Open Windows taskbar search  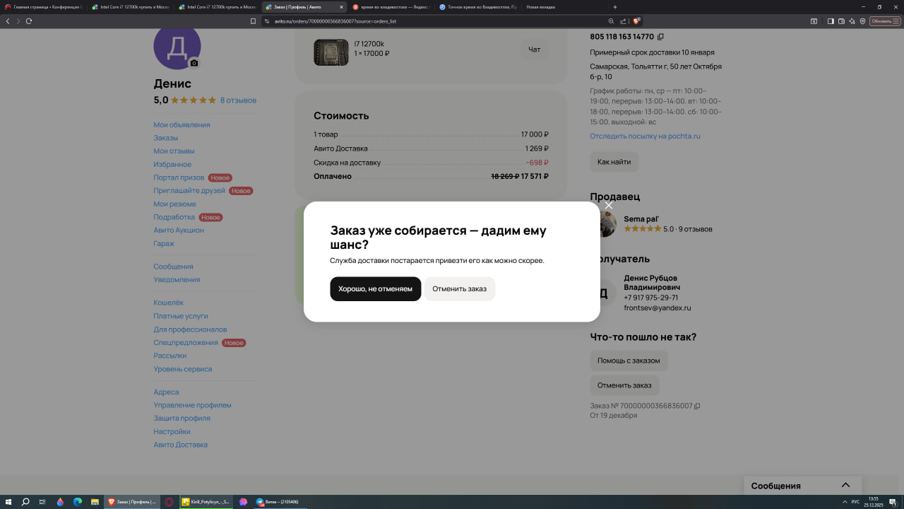coord(25,502)
